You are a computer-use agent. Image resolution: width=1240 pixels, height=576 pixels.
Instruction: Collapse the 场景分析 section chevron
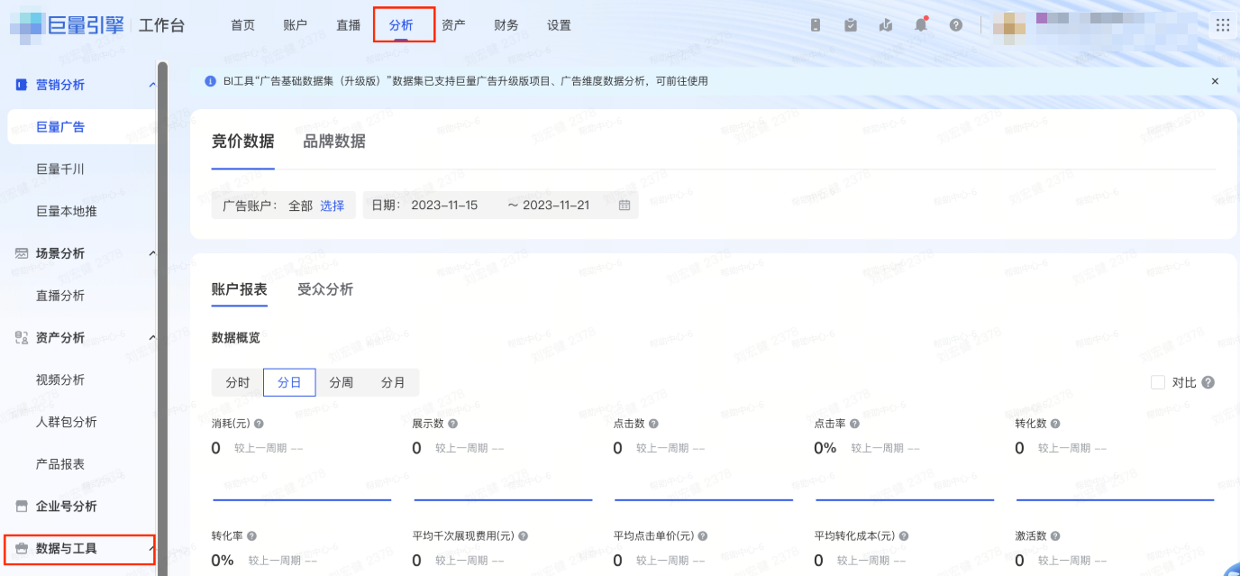[151, 253]
